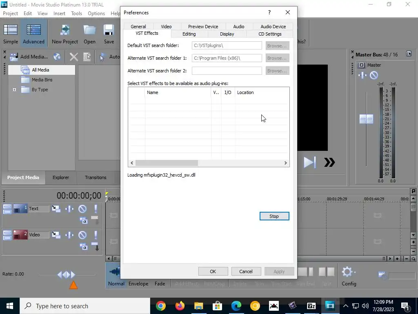Mute the Master bus
Image resolution: width=418 pixels, height=314 pixels.
tap(374, 75)
